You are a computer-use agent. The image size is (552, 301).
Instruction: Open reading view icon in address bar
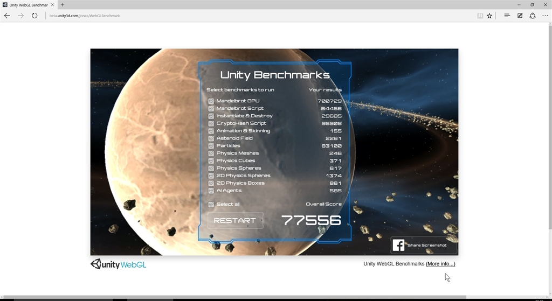(x=480, y=16)
